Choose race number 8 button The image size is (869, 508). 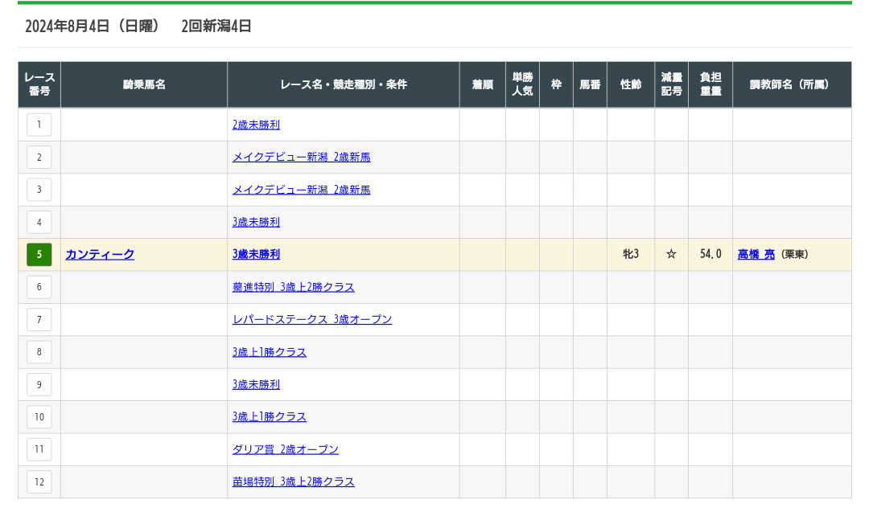click(39, 352)
